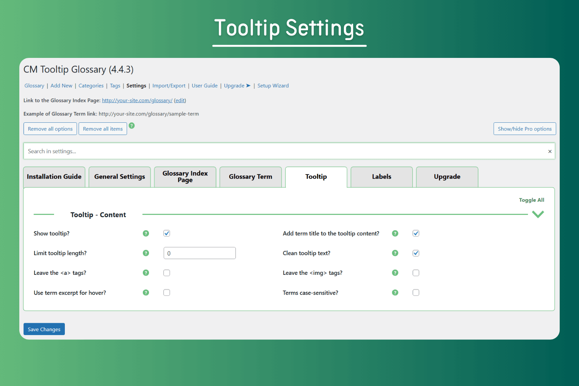View help for Leave <img> tags setting
Image resolution: width=579 pixels, height=386 pixels.
coord(395,273)
